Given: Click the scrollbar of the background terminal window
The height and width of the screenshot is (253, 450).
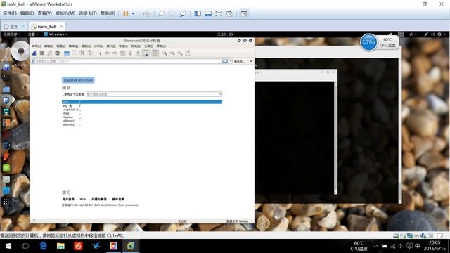Looking at the screenshot, I should [400, 131].
